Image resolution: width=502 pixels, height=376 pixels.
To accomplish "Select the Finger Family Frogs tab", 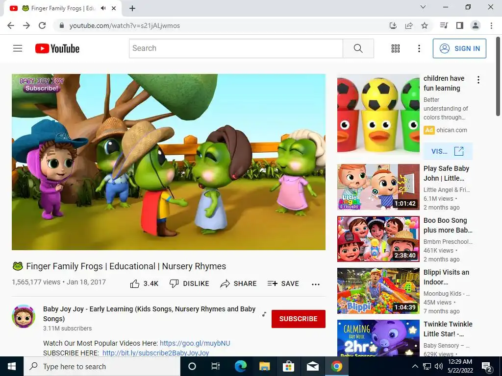I will coord(63,8).
